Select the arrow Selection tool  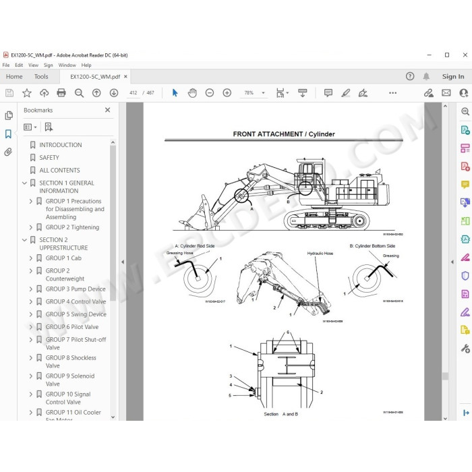point(175,93)
